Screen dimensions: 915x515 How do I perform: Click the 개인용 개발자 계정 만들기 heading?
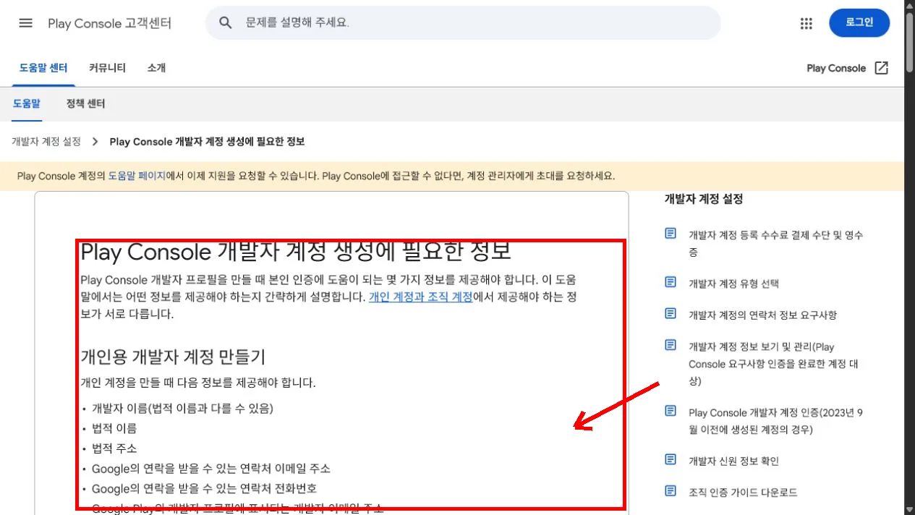coord(173,357)
